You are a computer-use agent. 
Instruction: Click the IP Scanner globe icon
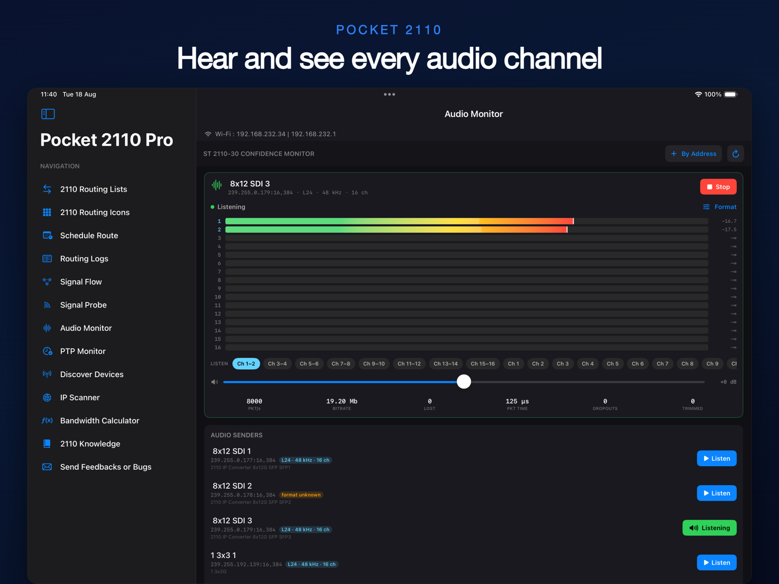pos(47,398)
